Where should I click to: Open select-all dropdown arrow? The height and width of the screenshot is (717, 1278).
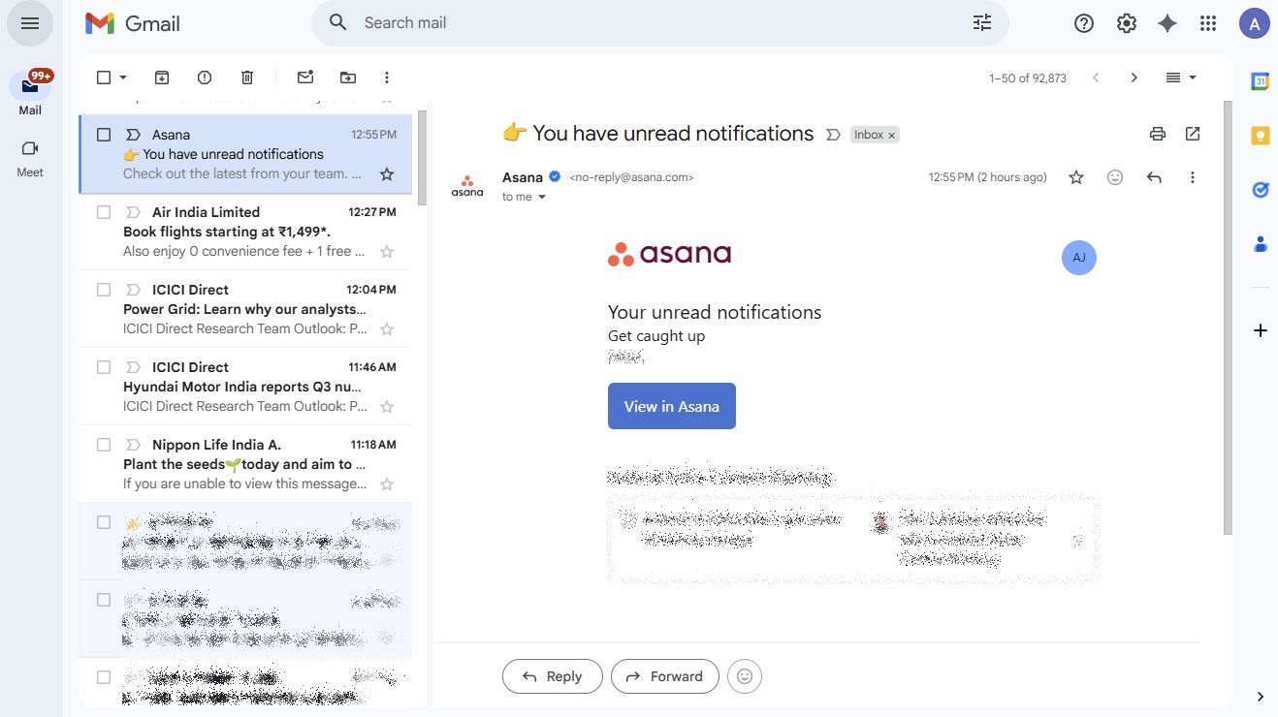coord(123,78)
